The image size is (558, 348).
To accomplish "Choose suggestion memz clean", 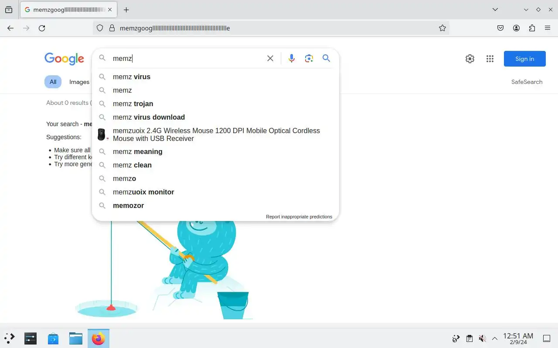I will click(x=215, y=165).
